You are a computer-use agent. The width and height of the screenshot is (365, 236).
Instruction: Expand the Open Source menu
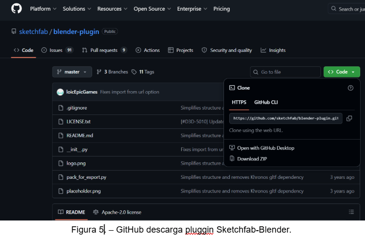pyautogui.click(x=152, y=9)
